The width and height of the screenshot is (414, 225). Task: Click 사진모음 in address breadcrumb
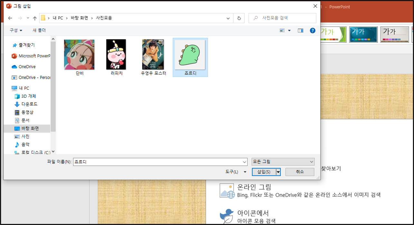[x=104, y=18]
